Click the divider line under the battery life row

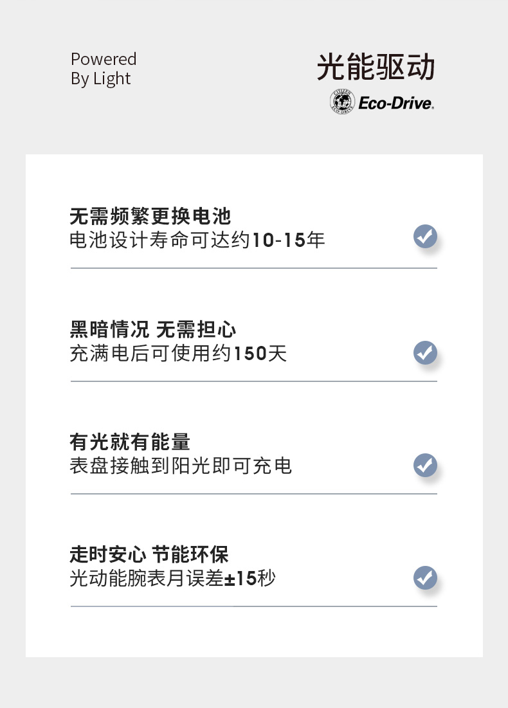(x=253, y=268)
